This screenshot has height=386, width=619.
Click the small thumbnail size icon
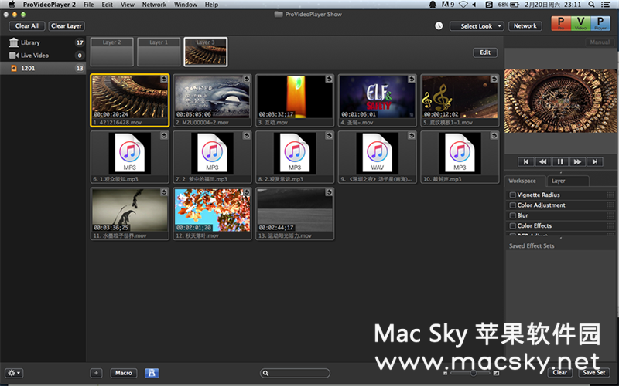(446, 373)
